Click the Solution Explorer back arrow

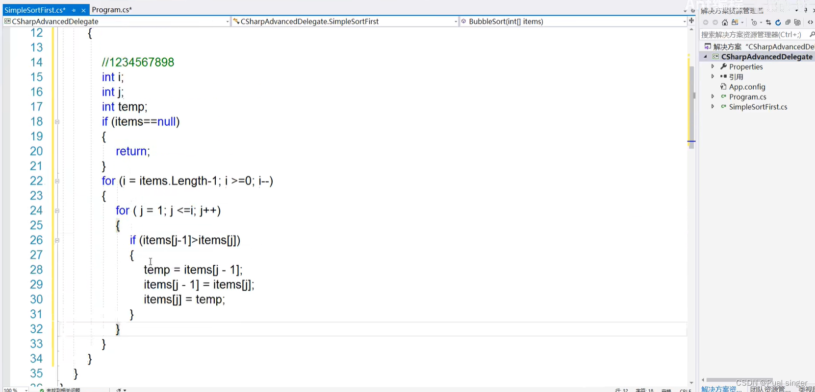(x=706, y=23)
